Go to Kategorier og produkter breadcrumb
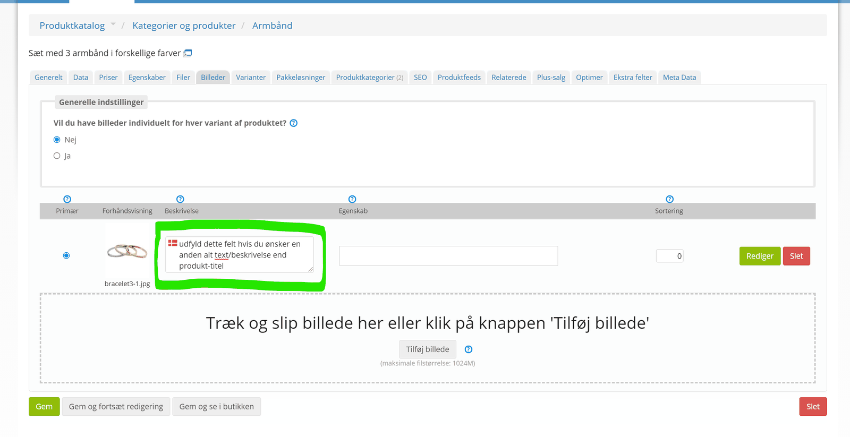Image resolution: width=850 pixels, height=437 pixels. tap(184, 25)
